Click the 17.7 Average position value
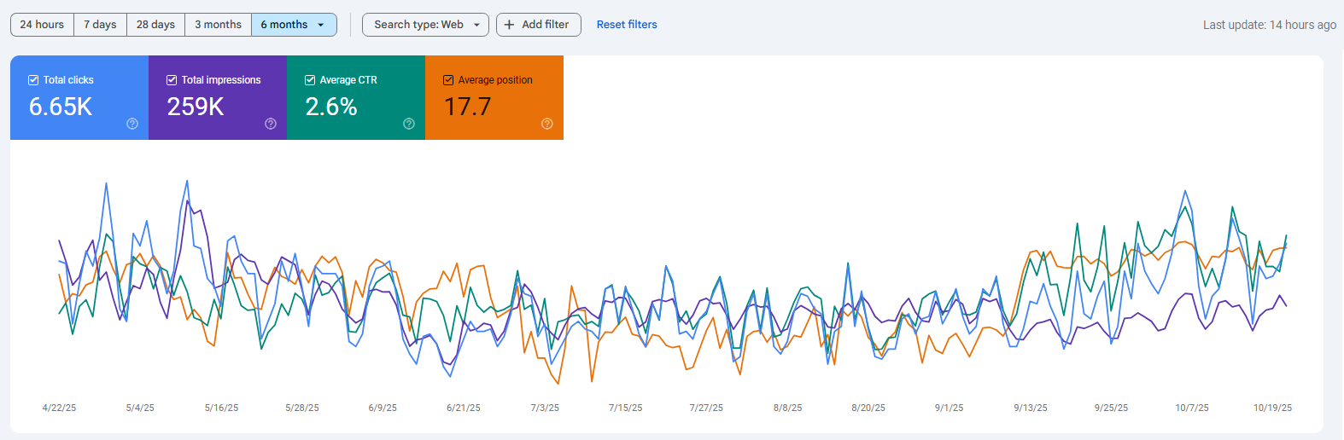 (468, 107)
